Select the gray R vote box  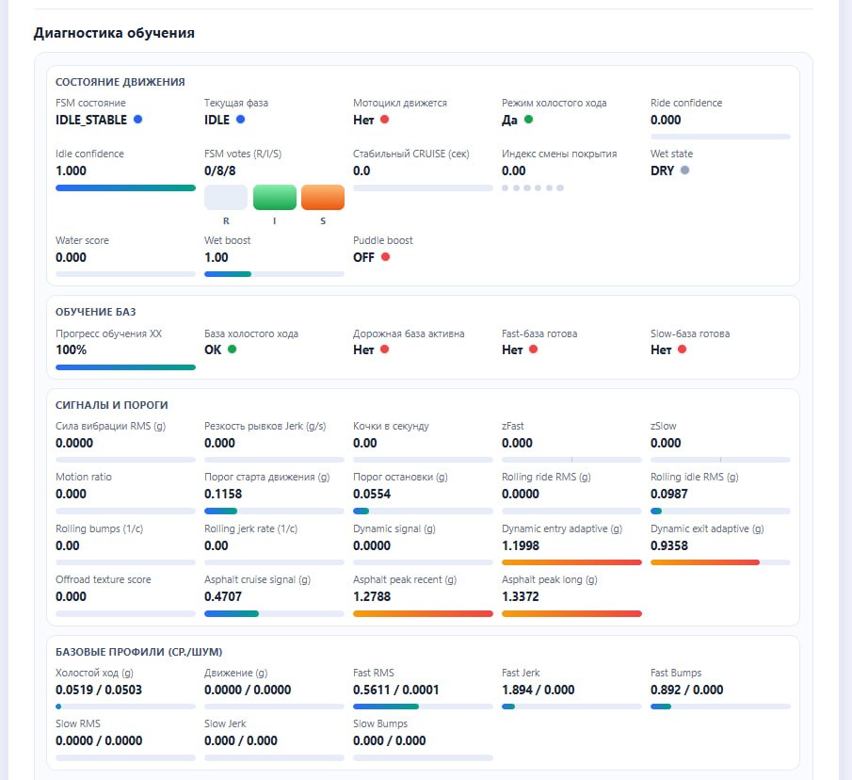[226, 197]
